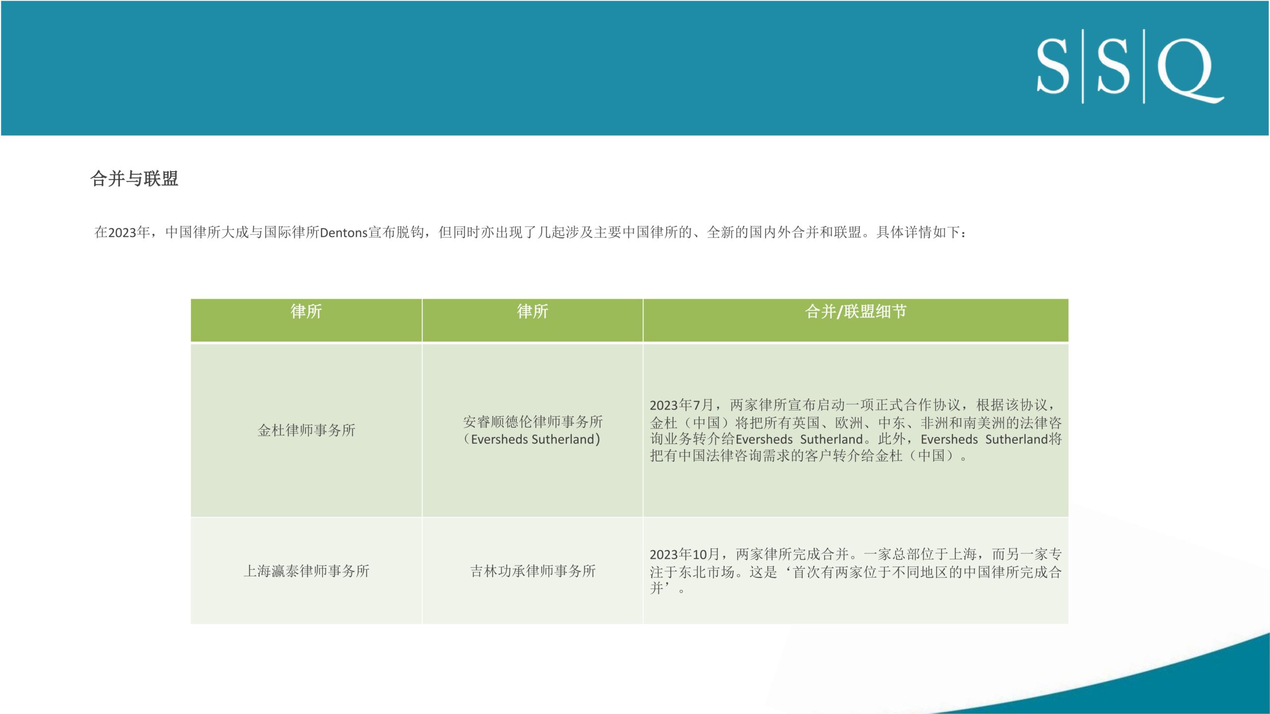Select the Eversheds Sutherland firm cell
Image resolution: width=1270 pixels, height=714 pixels.
[532, 430]
